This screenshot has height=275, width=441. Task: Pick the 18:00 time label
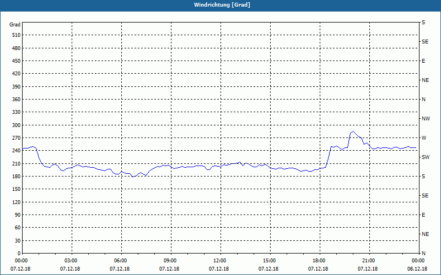pyautogui.click(x=320, y=261)
